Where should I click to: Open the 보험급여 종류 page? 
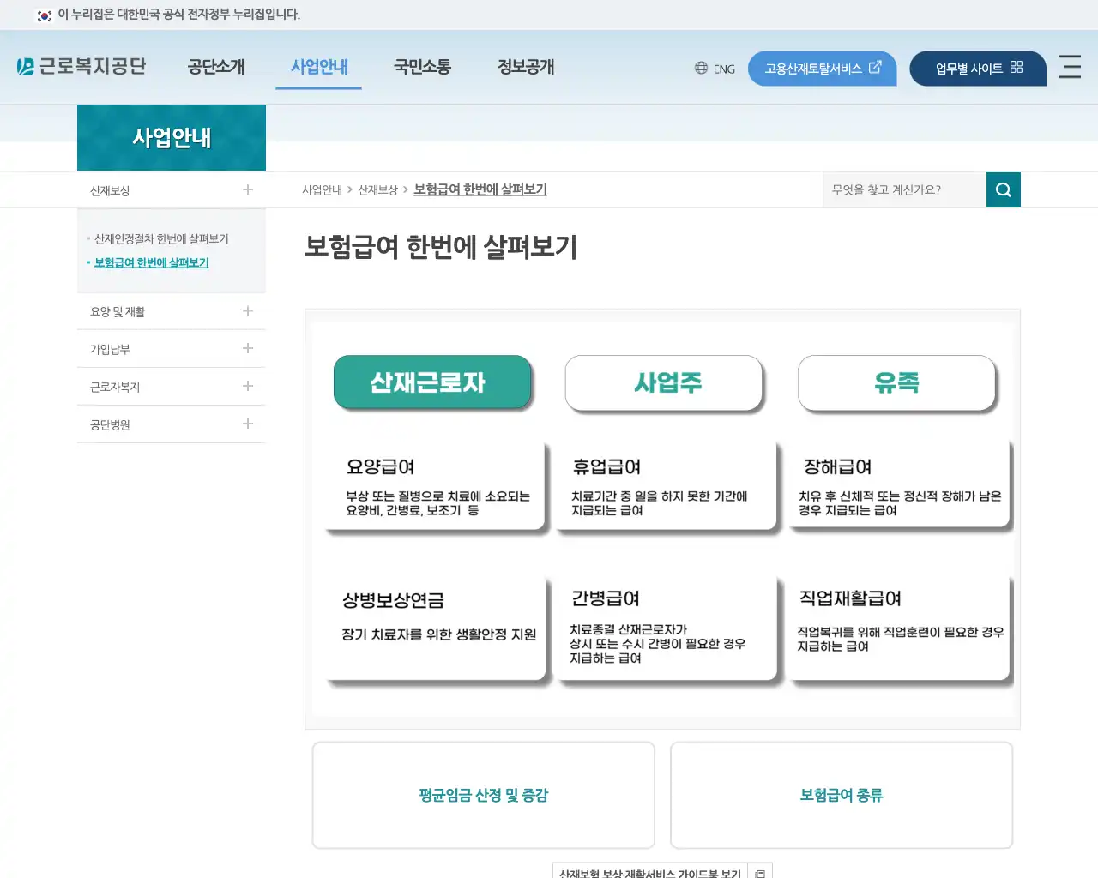click(841, 795)
